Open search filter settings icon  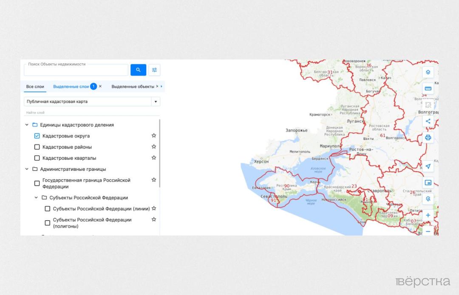click(x=154, y=70)
